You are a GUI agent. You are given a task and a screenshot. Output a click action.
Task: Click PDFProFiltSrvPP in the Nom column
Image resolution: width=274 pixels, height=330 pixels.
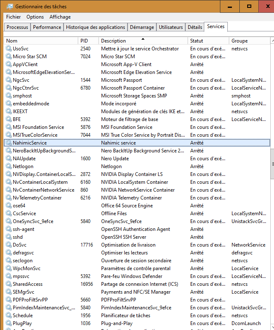30,300
